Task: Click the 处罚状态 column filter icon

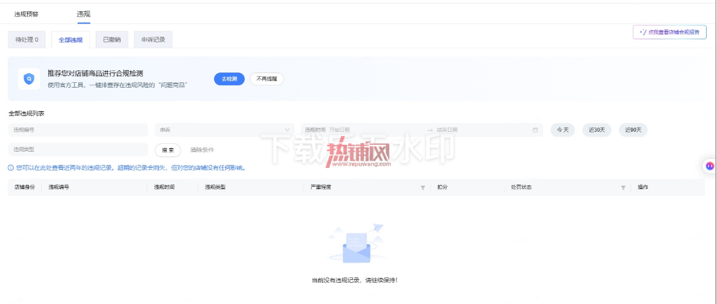Action: (623, 187)
